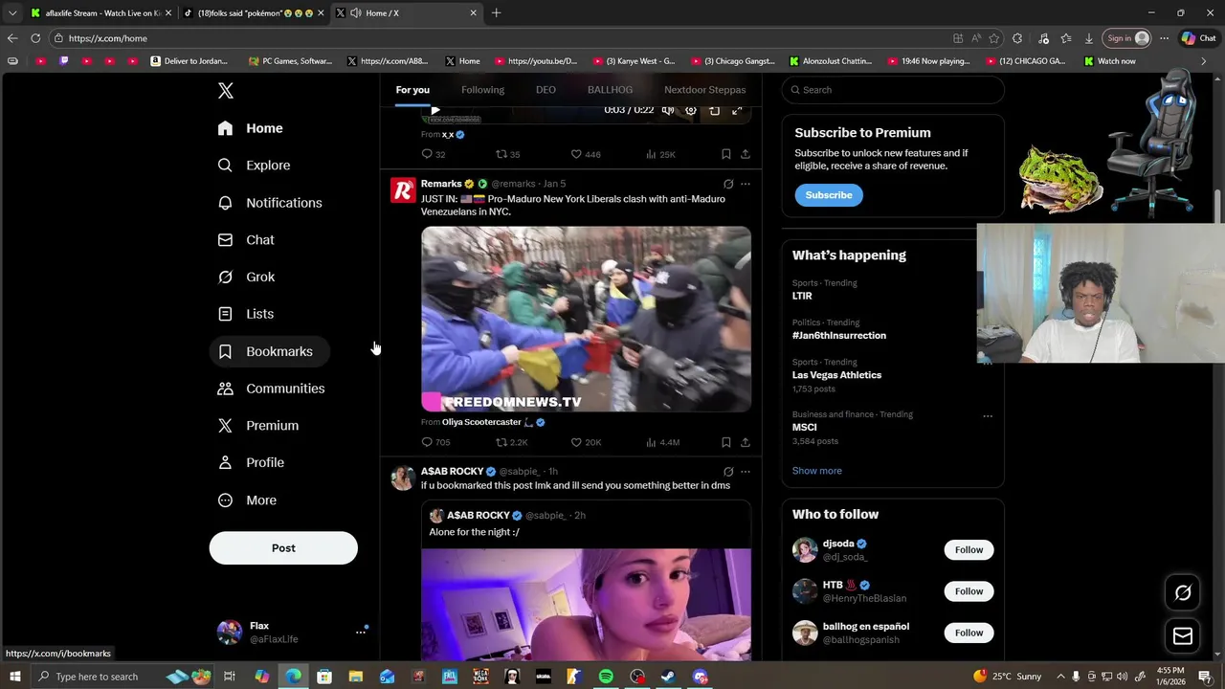Open more options on the A$AB ROCKY post
The image size is (1225, 689).
(746, 472)
